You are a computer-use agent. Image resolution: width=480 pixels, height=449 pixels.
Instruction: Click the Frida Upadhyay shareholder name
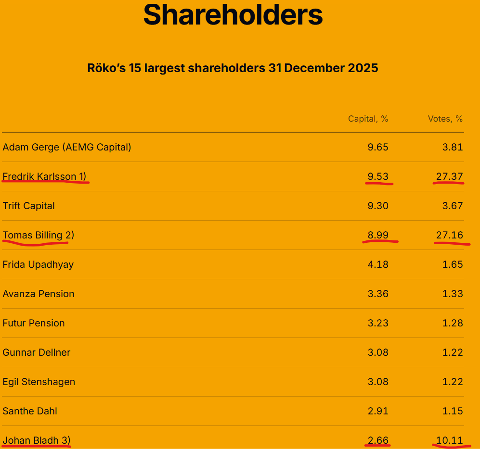tap(39, 264)
